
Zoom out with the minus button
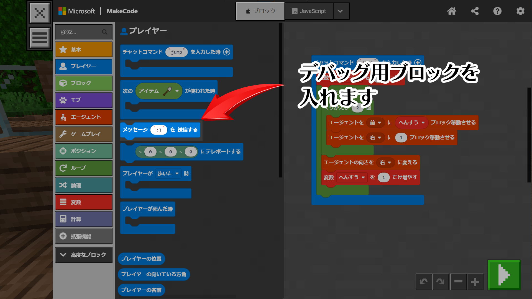coord(458,282)
